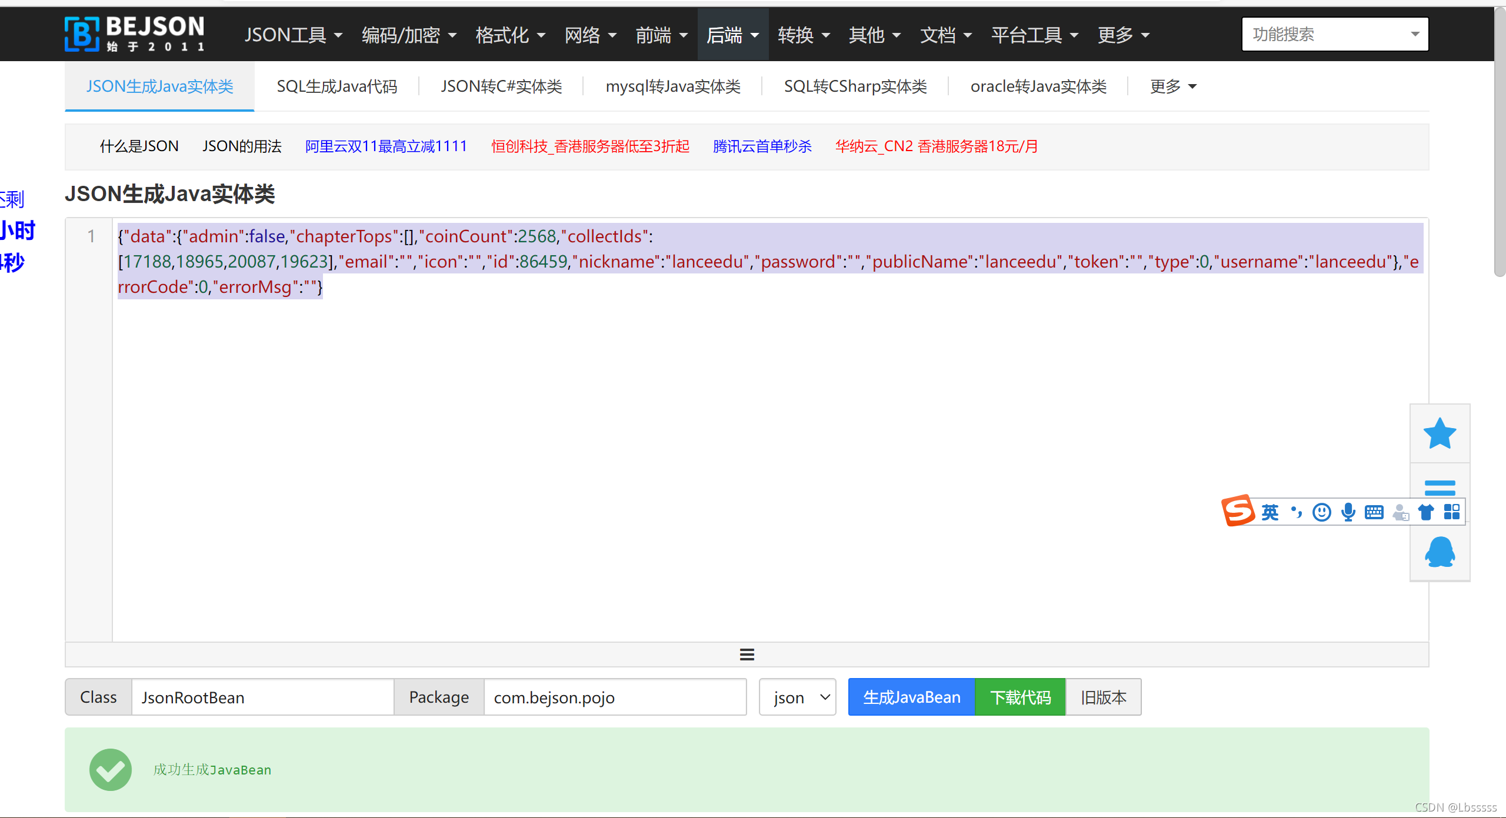Click the page vertical scrollbar

(1500, 141)
